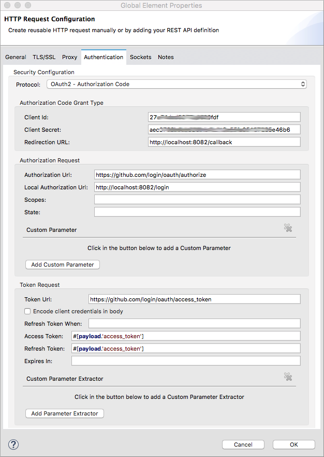Switch to the Notes tab
This screenshot has width=324, height=457.
166,57
